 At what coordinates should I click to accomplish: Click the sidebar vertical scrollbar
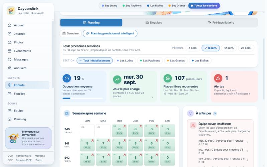53,54
